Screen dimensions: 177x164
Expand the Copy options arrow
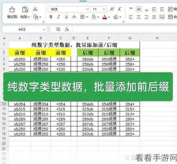(x=40, y=17)
